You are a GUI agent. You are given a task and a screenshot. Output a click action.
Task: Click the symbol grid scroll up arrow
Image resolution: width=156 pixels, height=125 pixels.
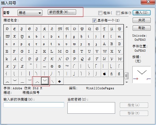127,27
